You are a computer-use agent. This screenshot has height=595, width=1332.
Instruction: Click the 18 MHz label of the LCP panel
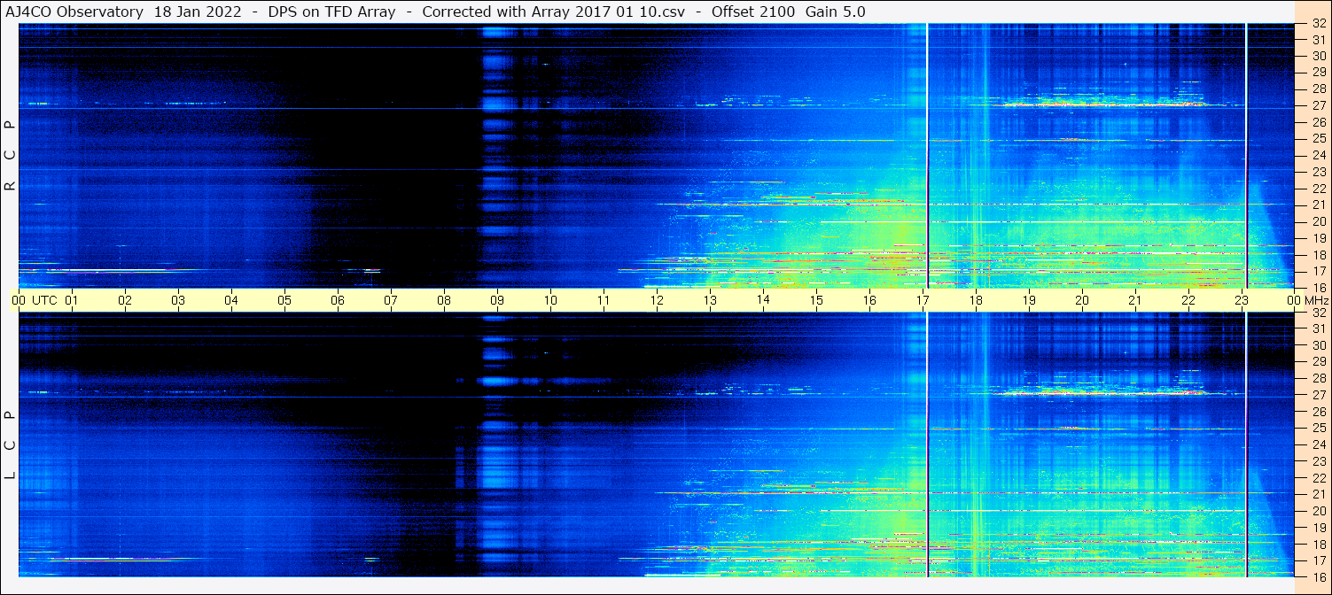click(1318, 544)
